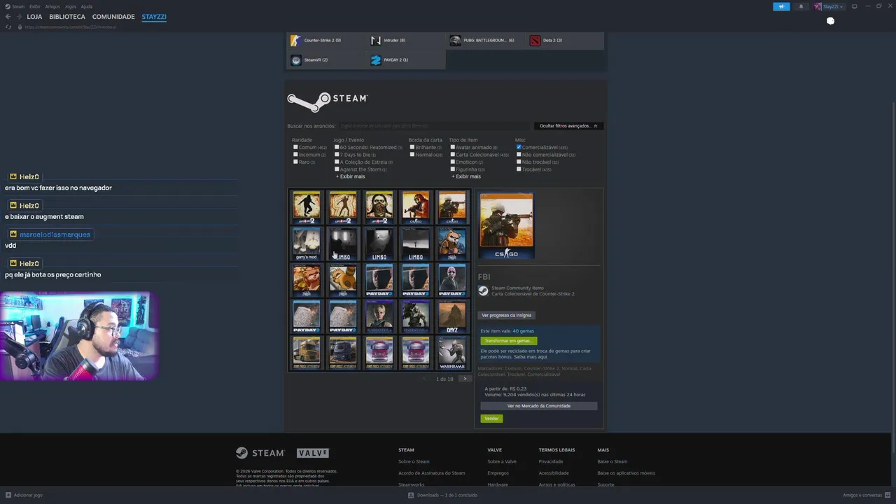Open the Exibir menu

(35, 6)
